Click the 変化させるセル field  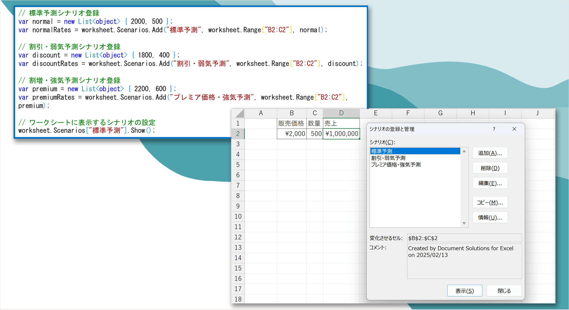point(464,238)
